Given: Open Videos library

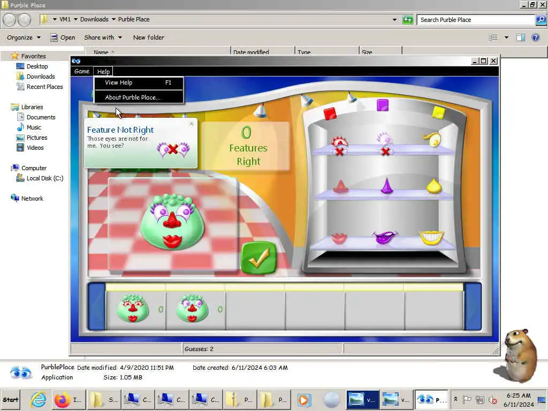Looking at the screenshot, I should [35, 148].
